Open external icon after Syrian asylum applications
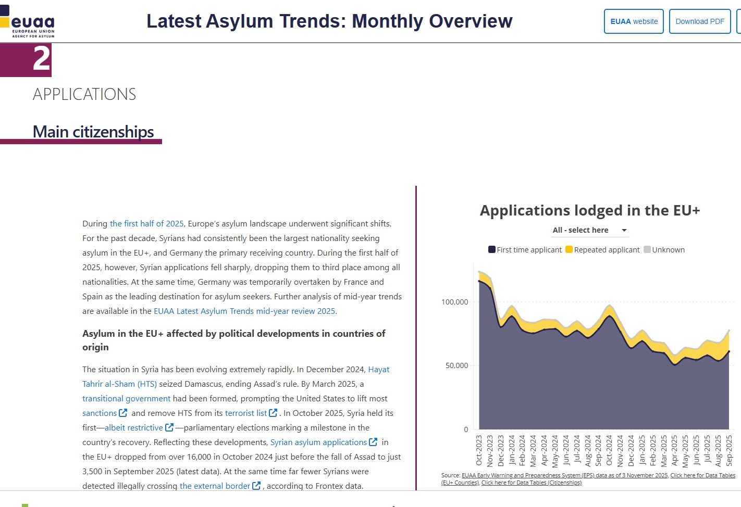The image size is (741, 507). (373, 442)
